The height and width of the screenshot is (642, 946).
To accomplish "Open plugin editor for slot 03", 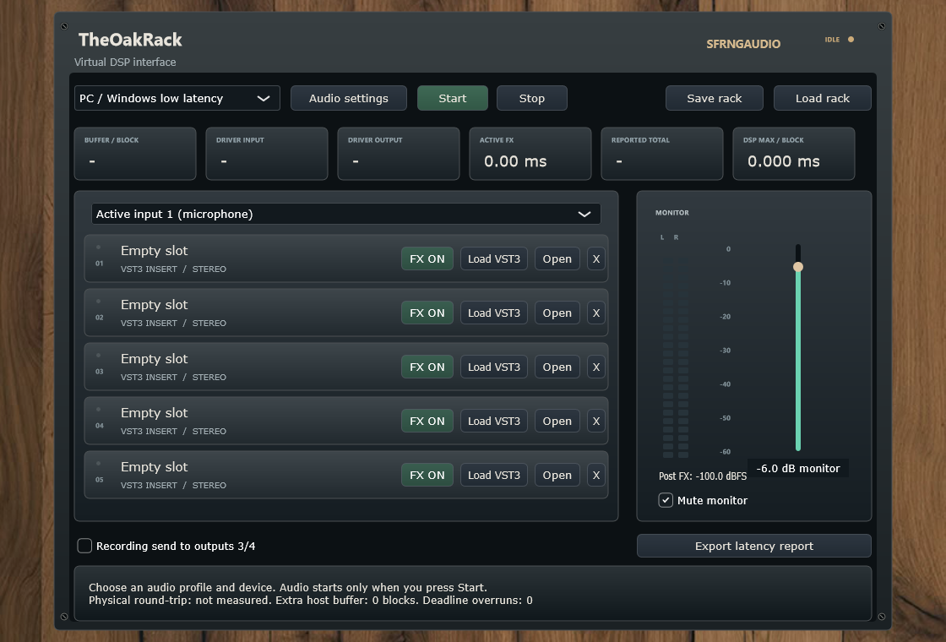I will tap(557, 367).
